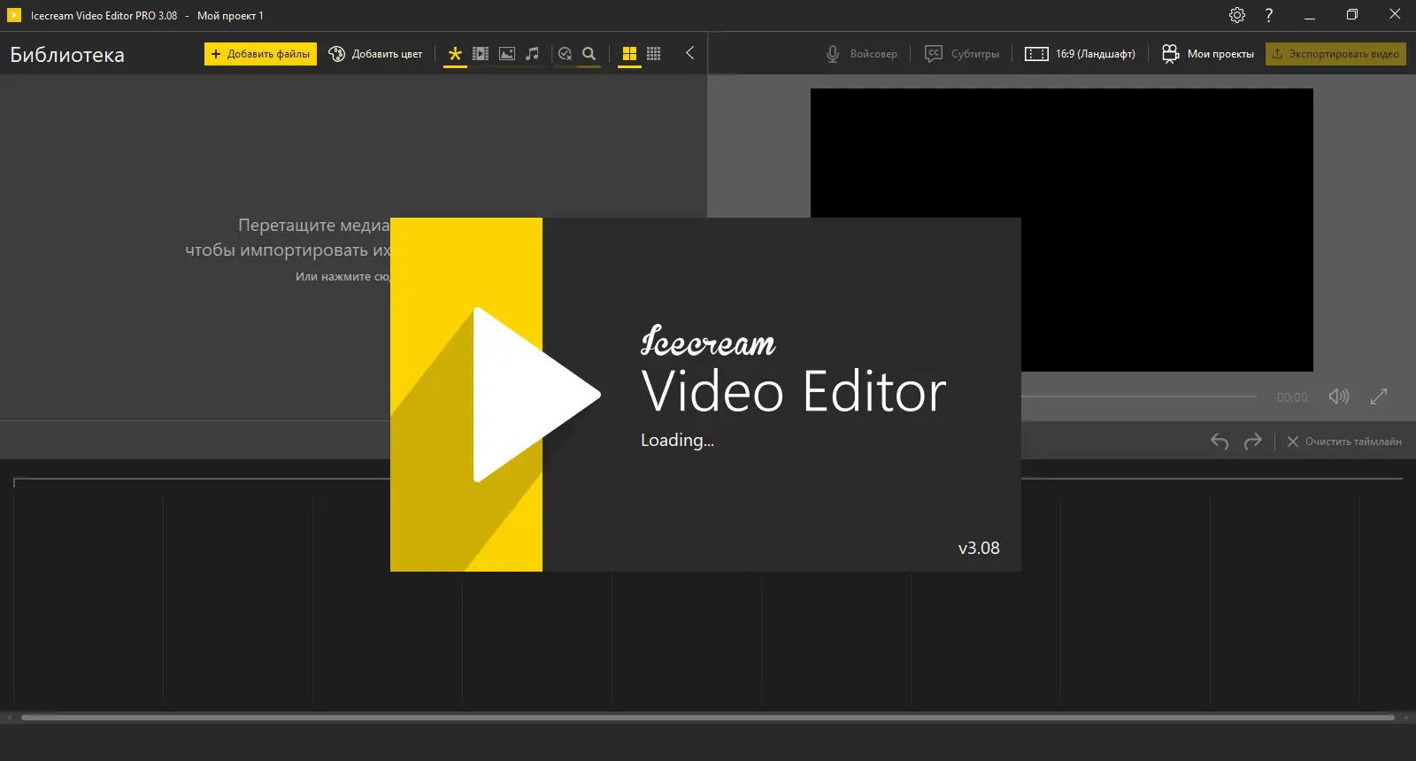The width and height of the screenshot is (1416, 761).
Task: Open Мои проекты
Action: tap(1208, 54)
